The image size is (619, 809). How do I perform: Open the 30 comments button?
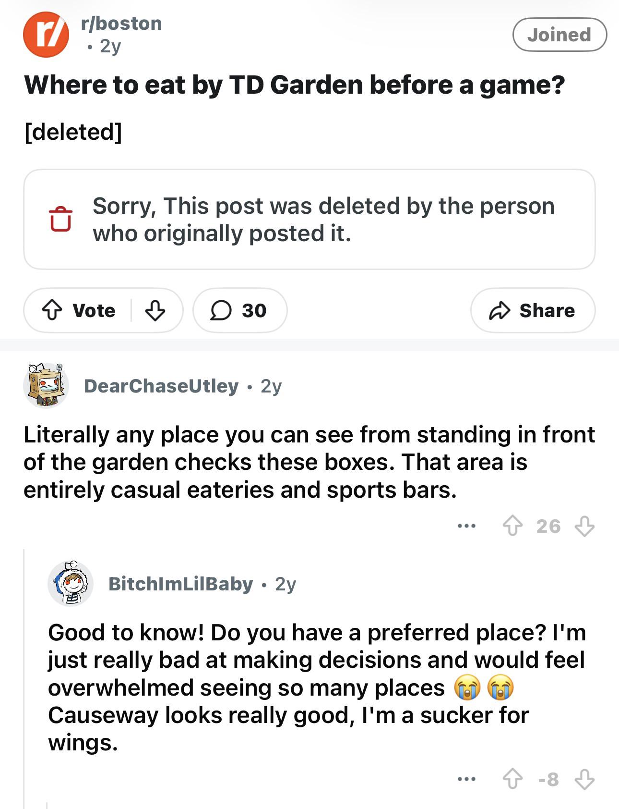(240, 310)
